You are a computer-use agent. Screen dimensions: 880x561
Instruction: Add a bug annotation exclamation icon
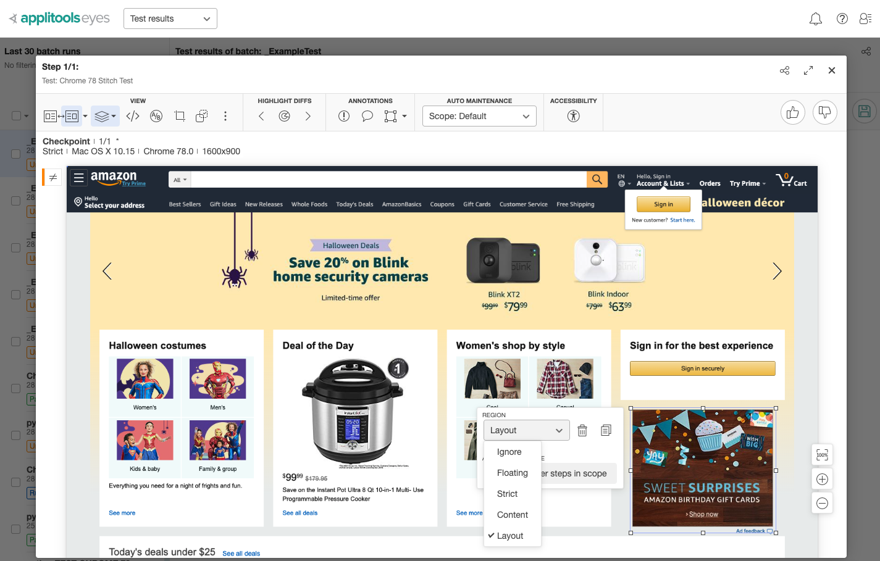(x=344, y=116)
